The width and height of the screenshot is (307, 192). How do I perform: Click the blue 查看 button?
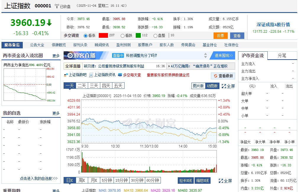[x=237, y=35]
